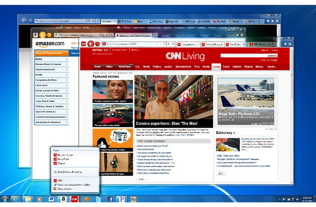Click CNN window vertical scrollbar
The width and height of the screenshot is (316, 207).
(292, 116)
